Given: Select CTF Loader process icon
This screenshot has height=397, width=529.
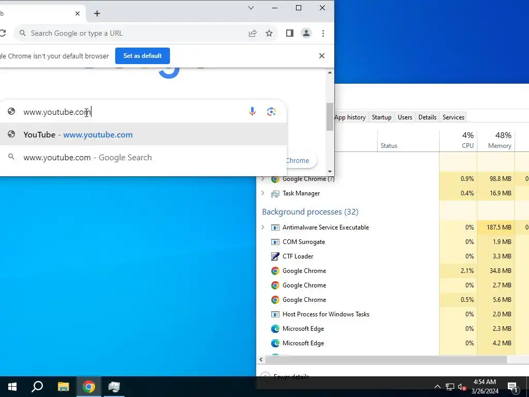Looking at the screenshot, I should pos(275,256).
